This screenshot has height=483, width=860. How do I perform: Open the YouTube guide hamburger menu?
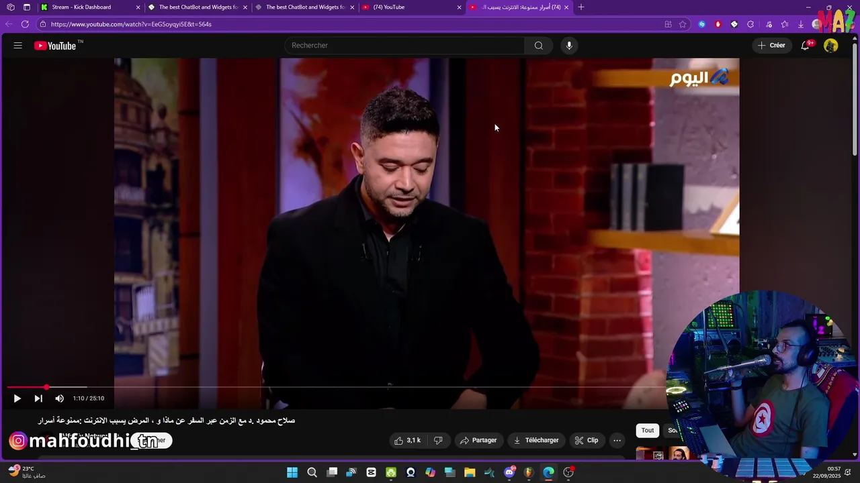pyautogui.click(x=17, y=46)
